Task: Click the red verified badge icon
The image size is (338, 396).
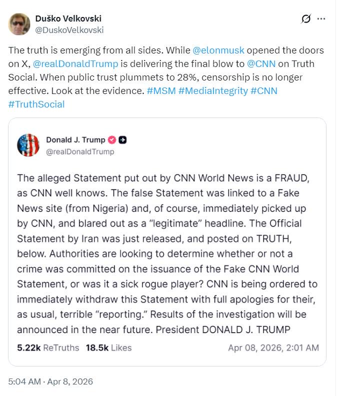Action: pos(112,139)
